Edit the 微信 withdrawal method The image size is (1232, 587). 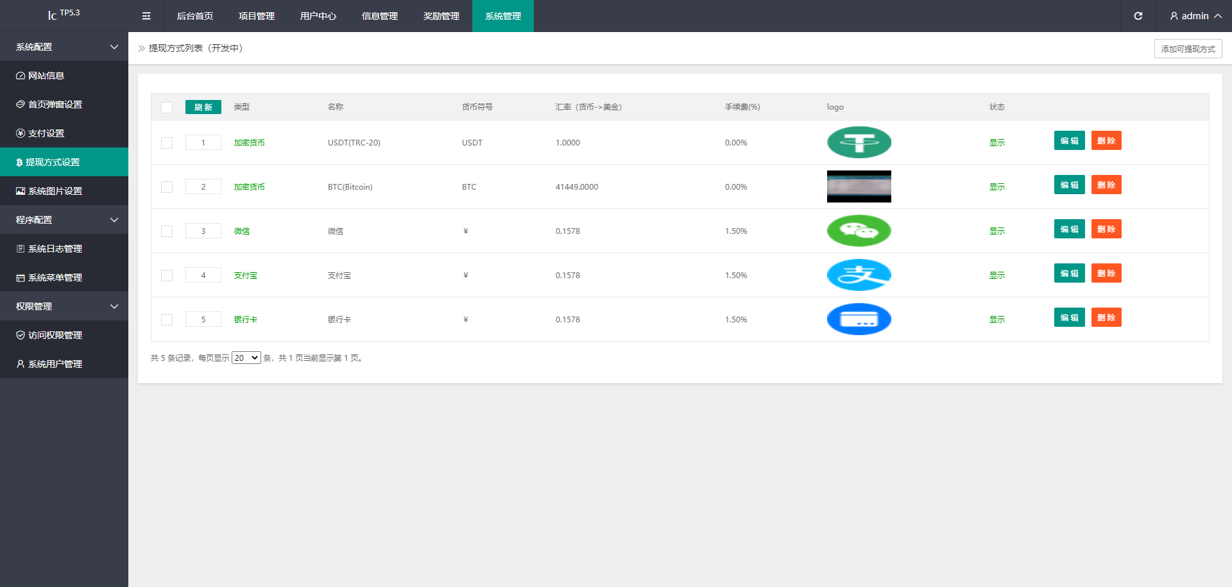1070,229
